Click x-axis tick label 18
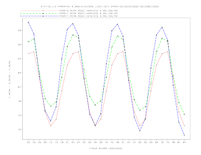Viewport: 201px width, 155px height. click(x=62, y=142)
